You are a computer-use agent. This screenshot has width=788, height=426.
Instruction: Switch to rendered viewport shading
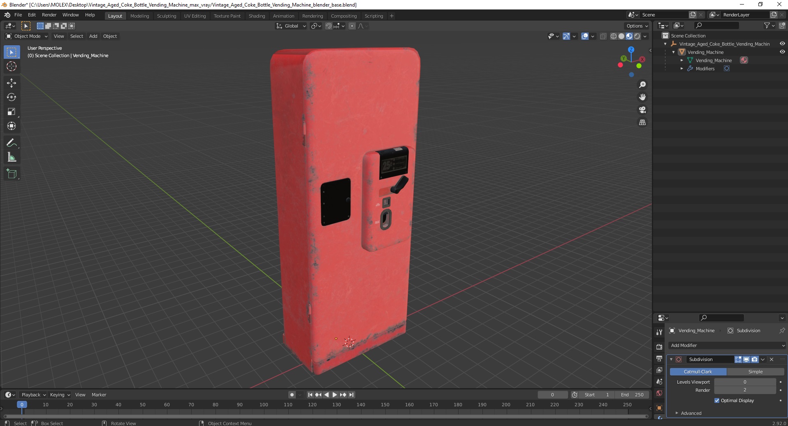[637, 36]
